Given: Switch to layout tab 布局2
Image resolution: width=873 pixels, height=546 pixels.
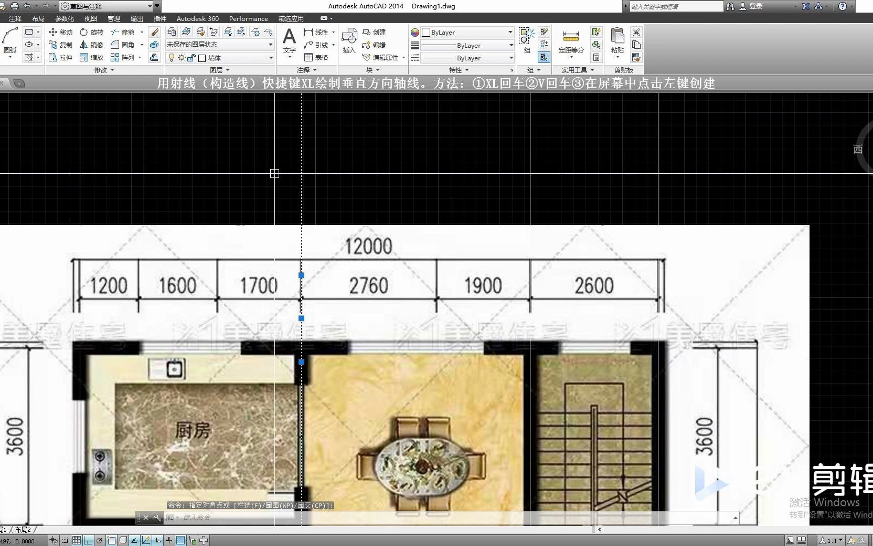Looking at the screenshot, I should [23, 530].
